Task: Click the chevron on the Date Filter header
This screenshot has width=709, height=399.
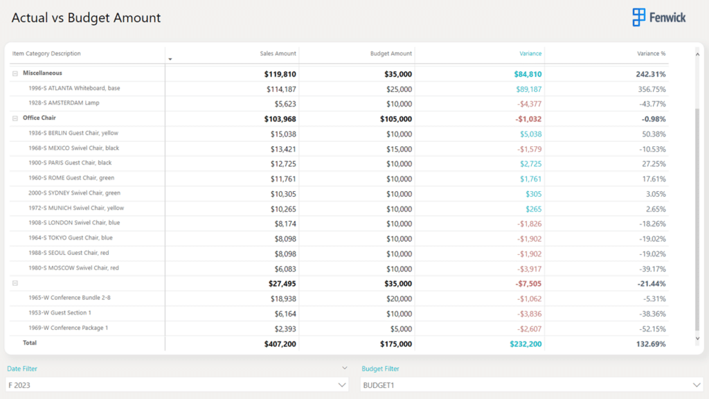Action: (344, 369)
